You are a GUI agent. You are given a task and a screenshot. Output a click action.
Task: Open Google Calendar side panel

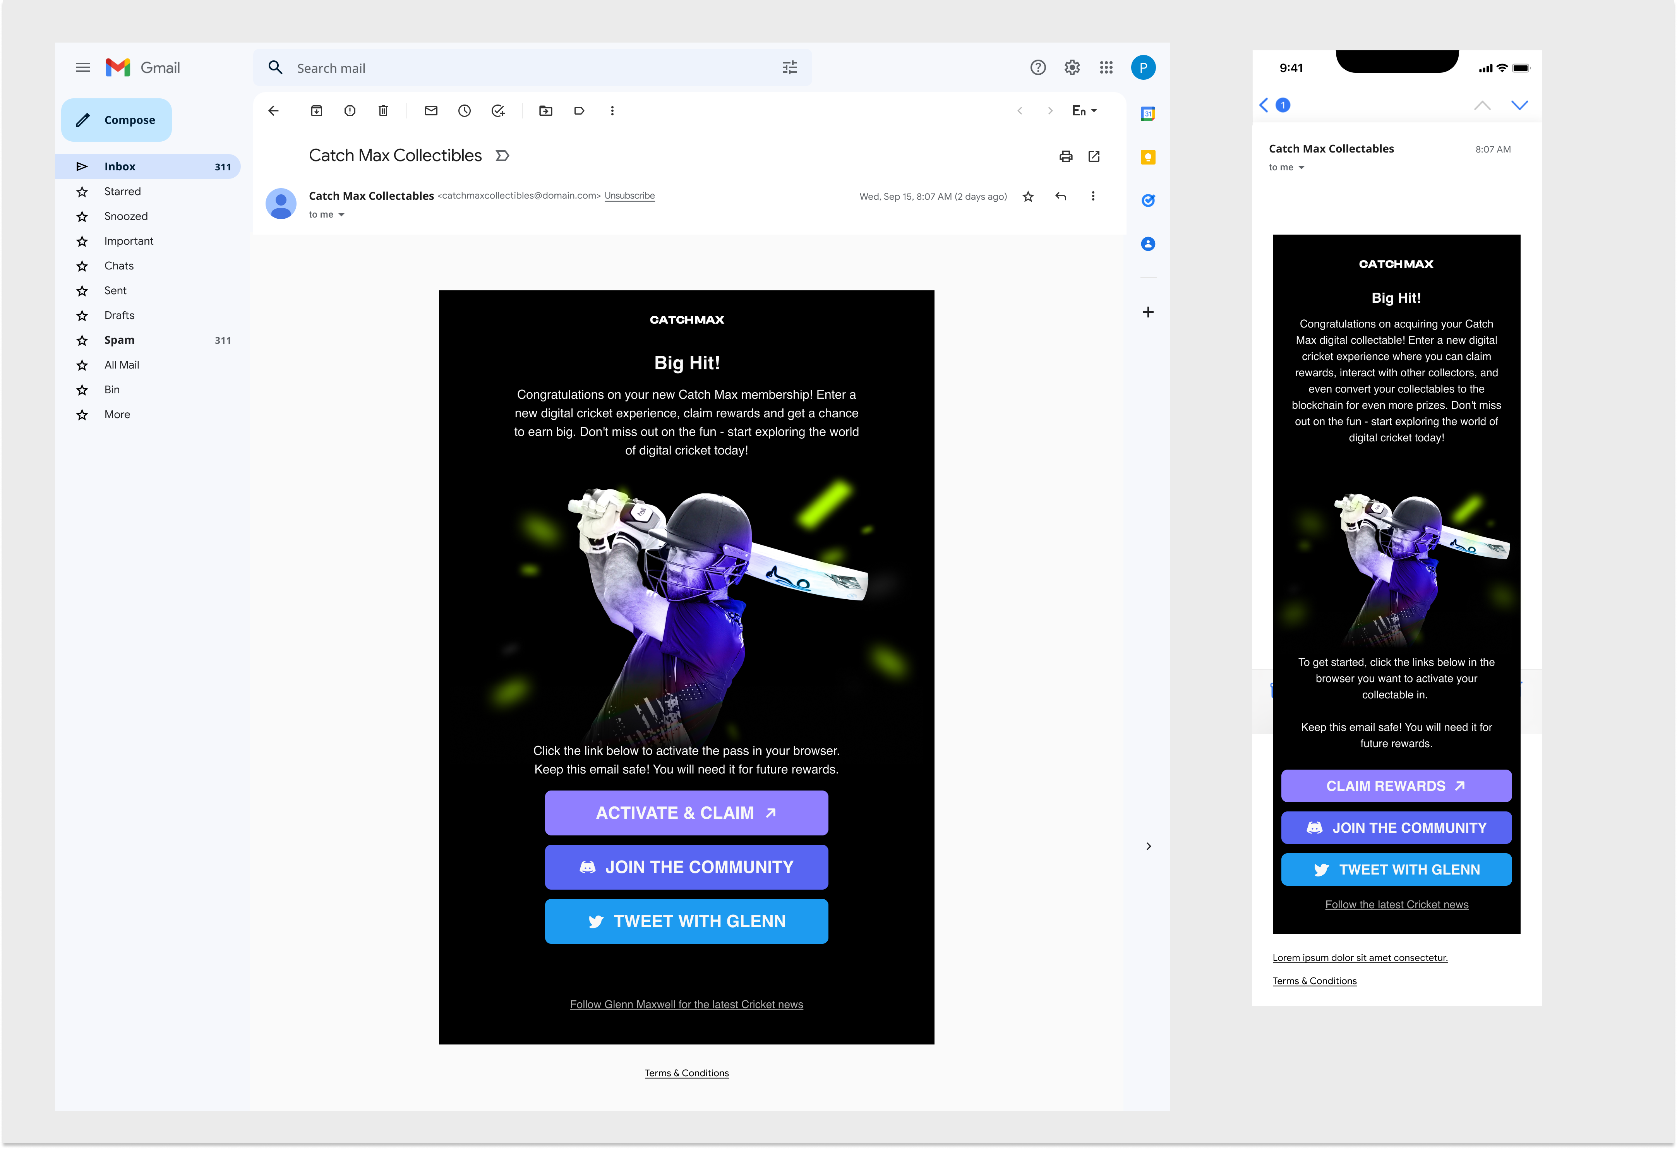[1148, 114]
